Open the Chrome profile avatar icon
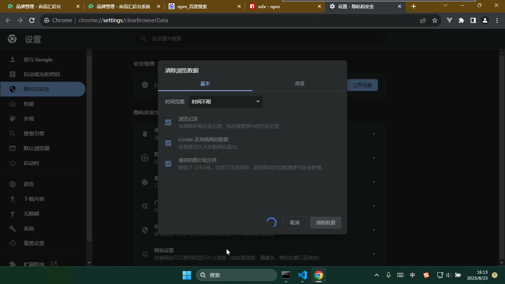 click(485, 20)
